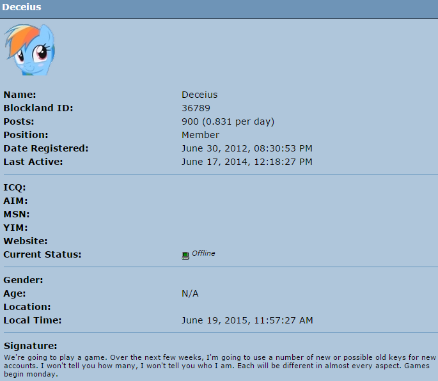Click the 'Website:' label
438x381 pixels.
click(26, 241)
